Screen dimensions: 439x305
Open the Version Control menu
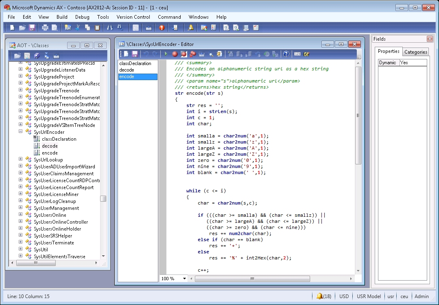(x=133, y=17)
